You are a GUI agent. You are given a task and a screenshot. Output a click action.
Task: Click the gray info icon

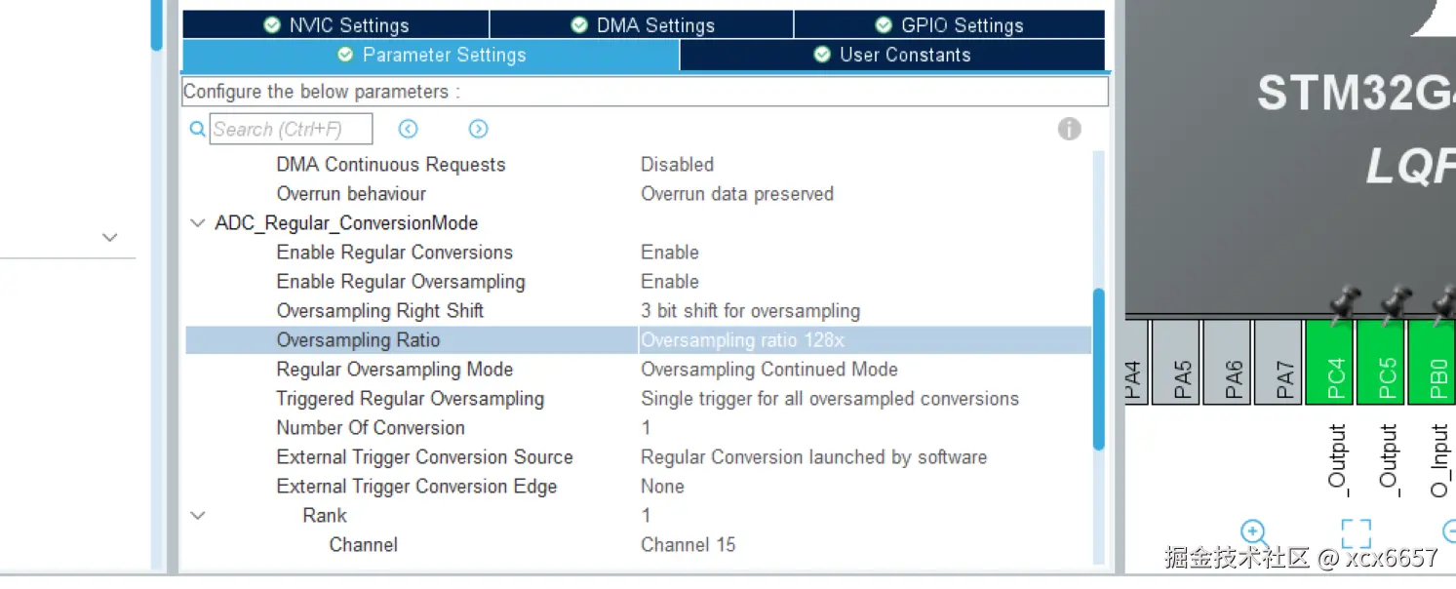1069,129
